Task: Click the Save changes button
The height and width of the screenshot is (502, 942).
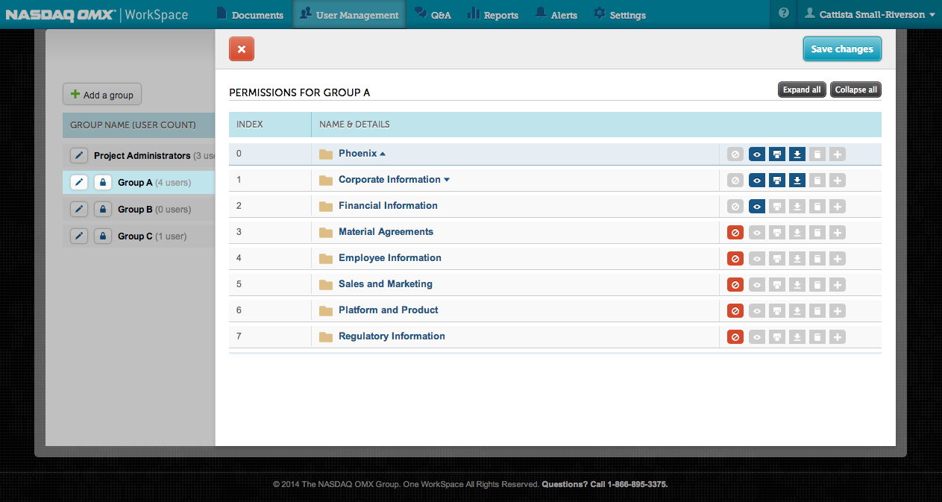Action: [x=842, y=49]
